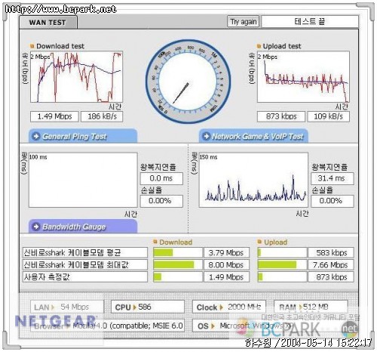Select the 7.66 Mbps upload value
This screenshot has width=377, height=352.
click(331, 264)
